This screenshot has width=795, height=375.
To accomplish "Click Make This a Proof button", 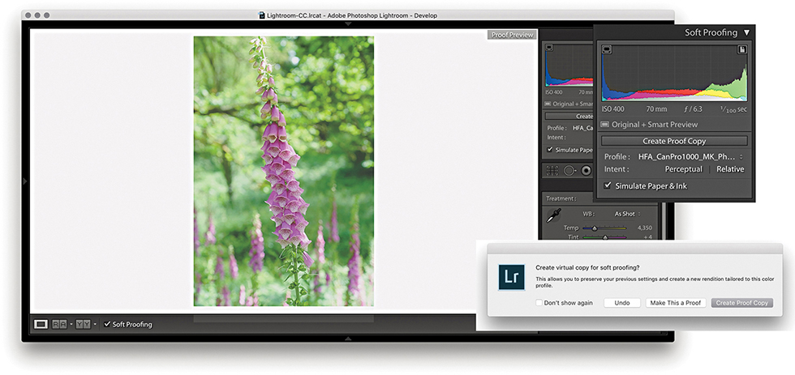I will tap(676, 303).
